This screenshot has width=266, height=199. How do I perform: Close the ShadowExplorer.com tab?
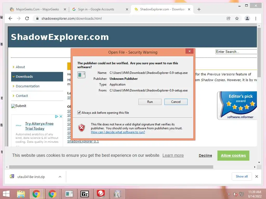[x=189, y=9]
